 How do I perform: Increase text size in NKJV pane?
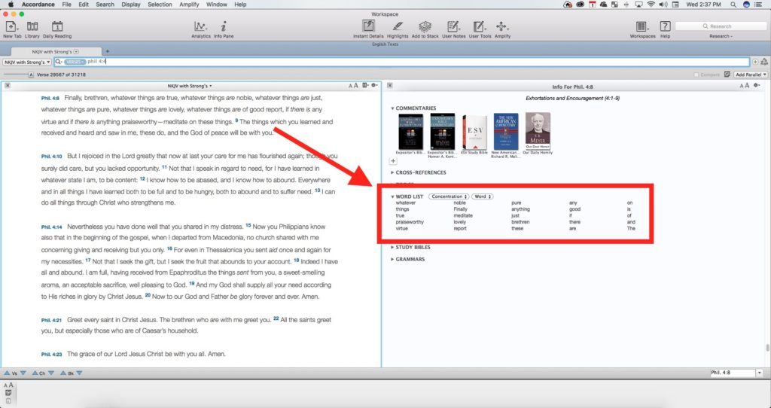pos(356,86)
